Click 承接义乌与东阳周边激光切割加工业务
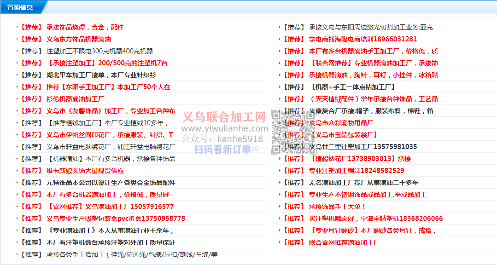497x265 pixels. [371, 27]
